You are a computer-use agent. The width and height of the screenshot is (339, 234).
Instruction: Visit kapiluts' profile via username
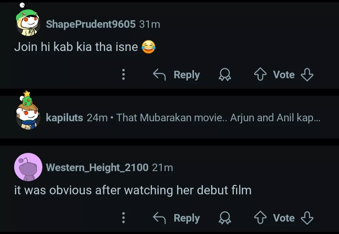[64, 118]
